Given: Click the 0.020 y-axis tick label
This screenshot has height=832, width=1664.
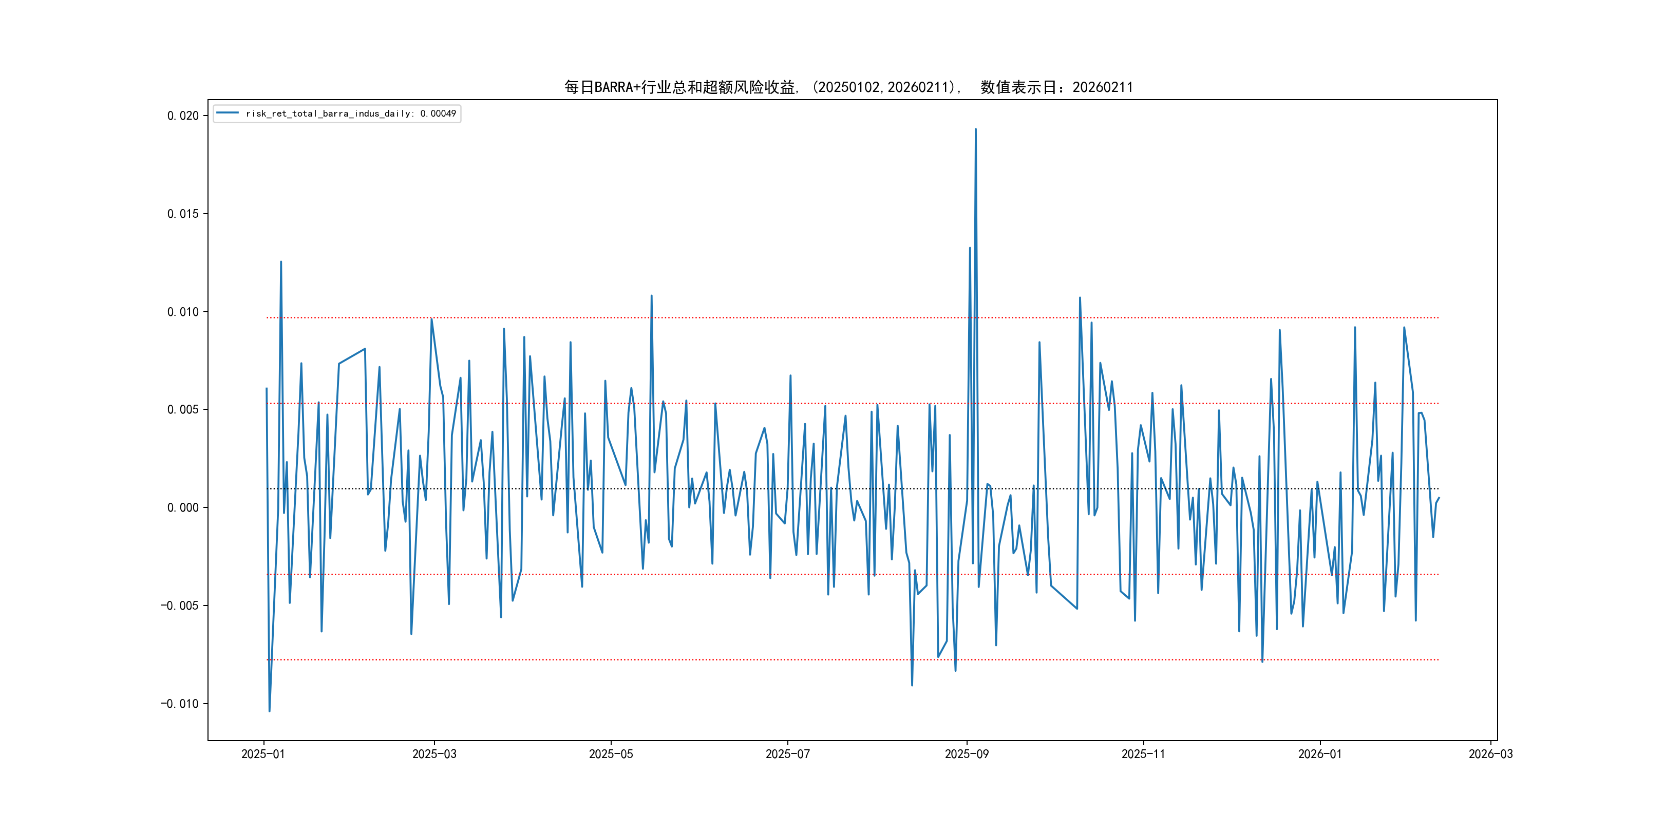Looking at the screenshot, I should click(x=183, y=116).
